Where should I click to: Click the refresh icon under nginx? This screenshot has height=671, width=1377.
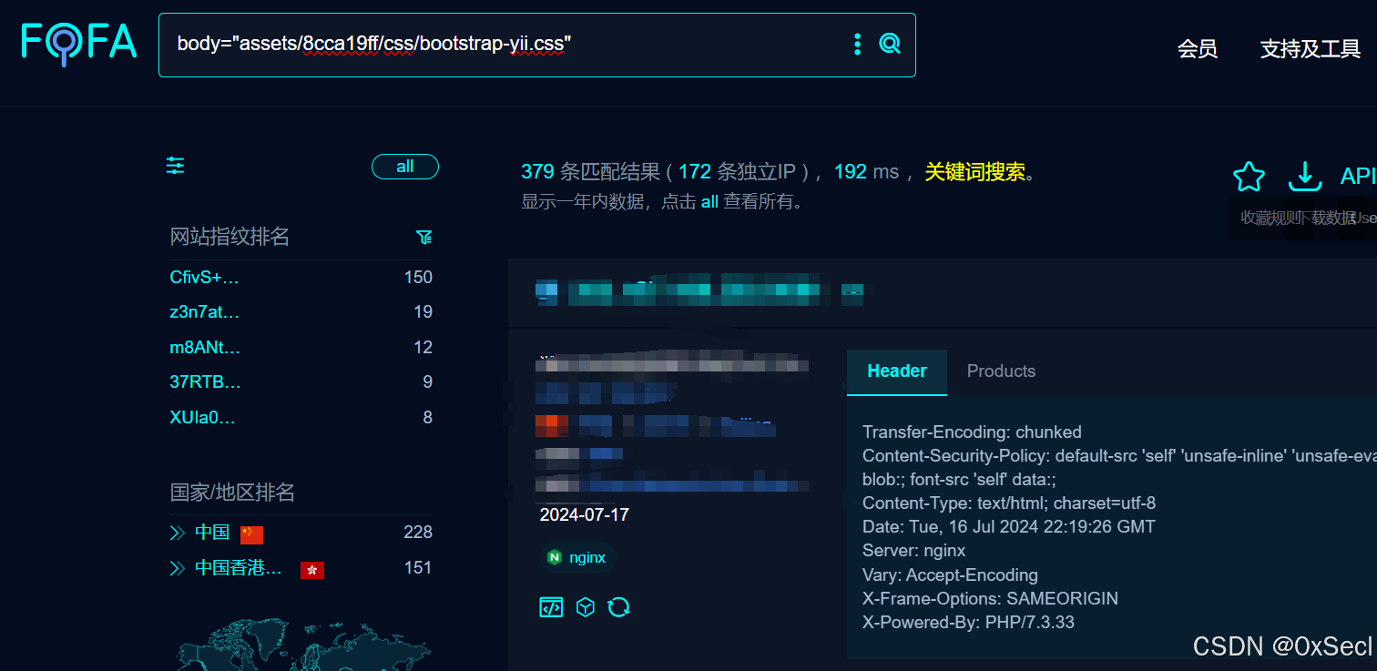pos(619,607)
